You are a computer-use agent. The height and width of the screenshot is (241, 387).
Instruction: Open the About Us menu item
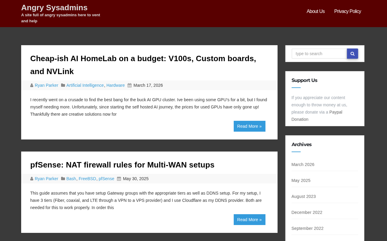(316, 11)
